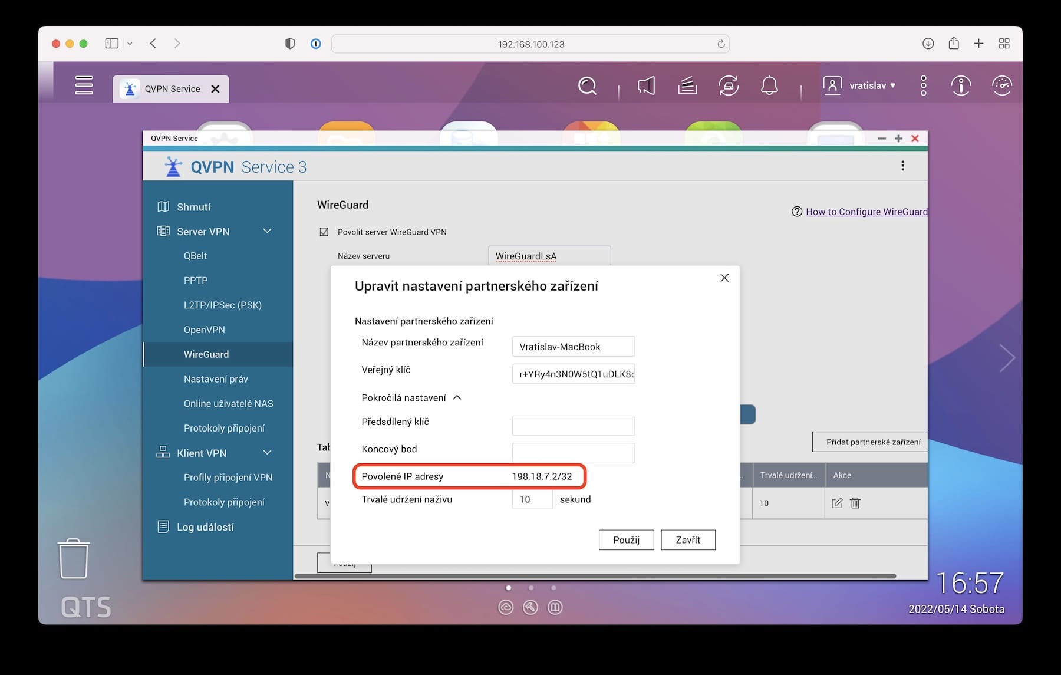Open external devices icon in QTS bar
The width and height of the screenshot is (1061, 675).
click(729, 86)
